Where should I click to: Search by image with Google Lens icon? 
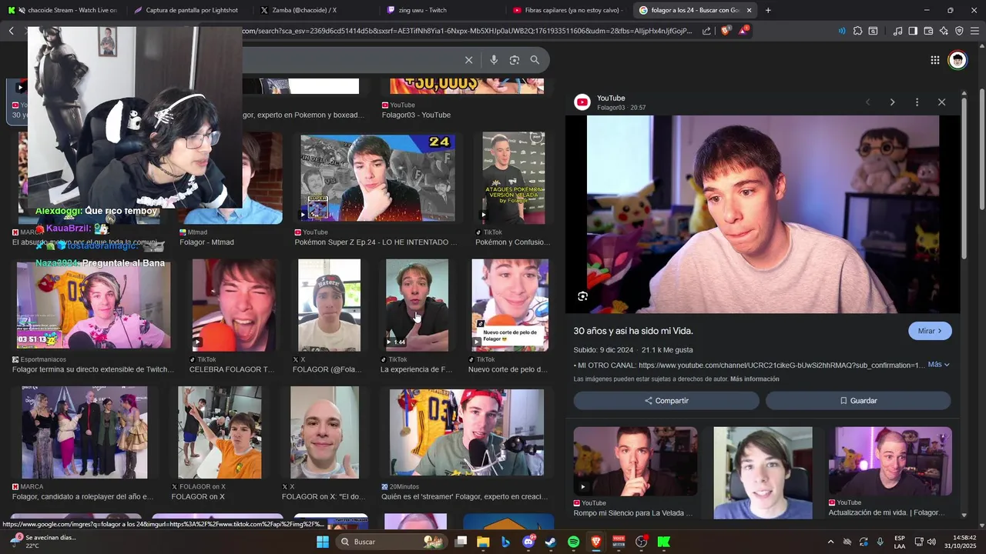pos(515,60)
